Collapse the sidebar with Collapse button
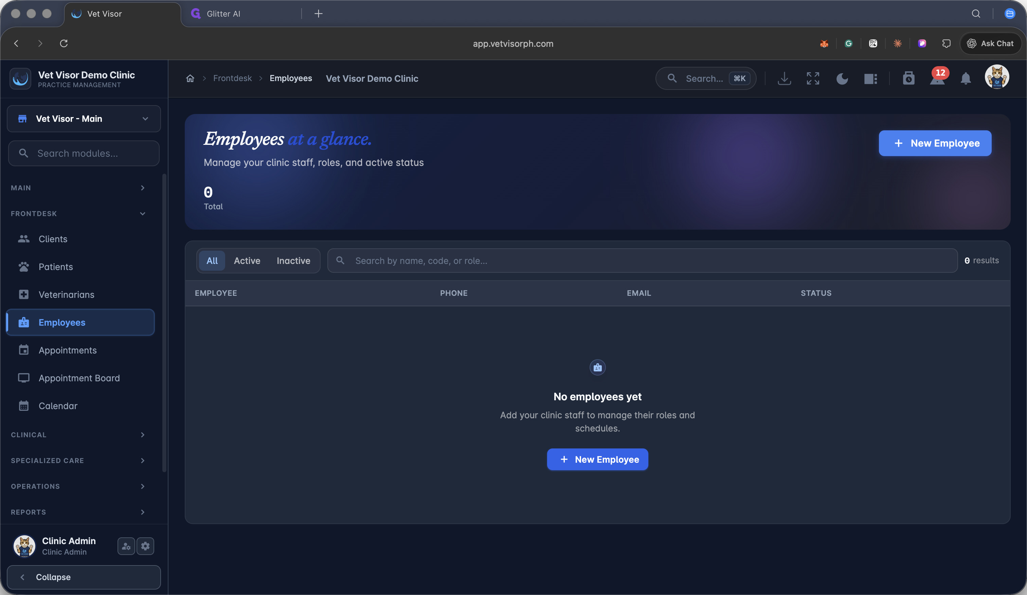Viewport: 1027px width, 595px height. [x=84, y=577]
